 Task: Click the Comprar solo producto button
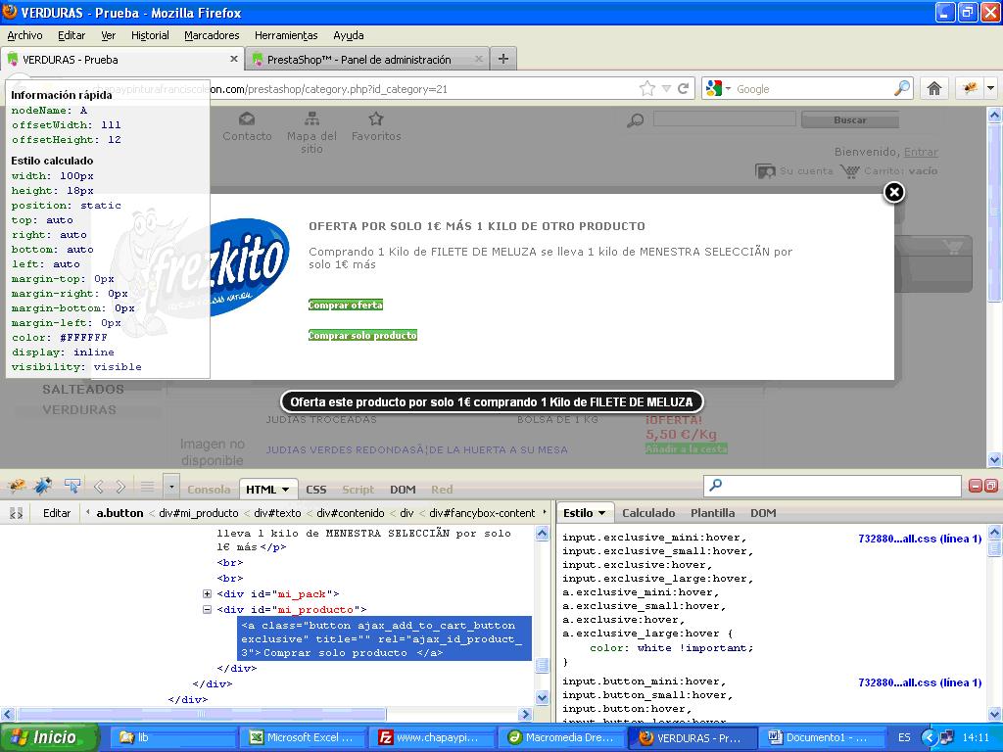pyautogui.click(x=362, y=335)
